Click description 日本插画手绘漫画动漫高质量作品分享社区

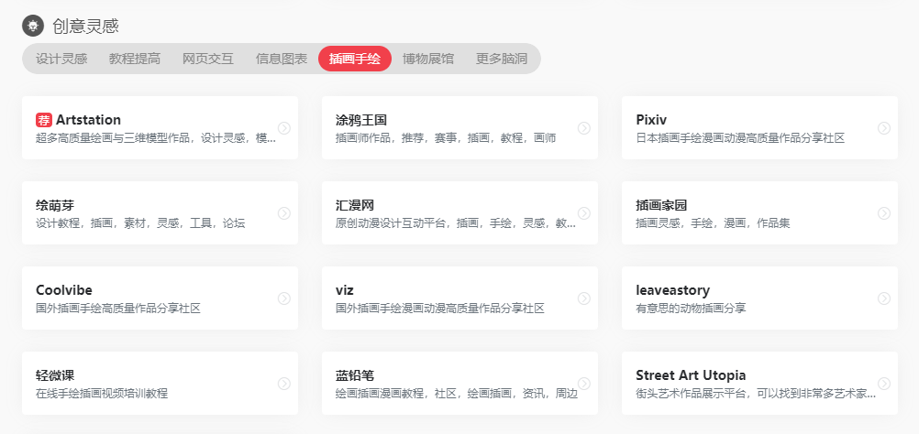740,138
